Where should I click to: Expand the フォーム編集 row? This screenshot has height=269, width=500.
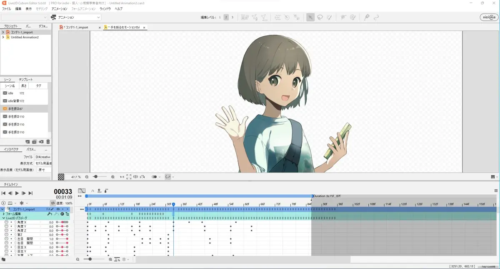tap(3, 214)
